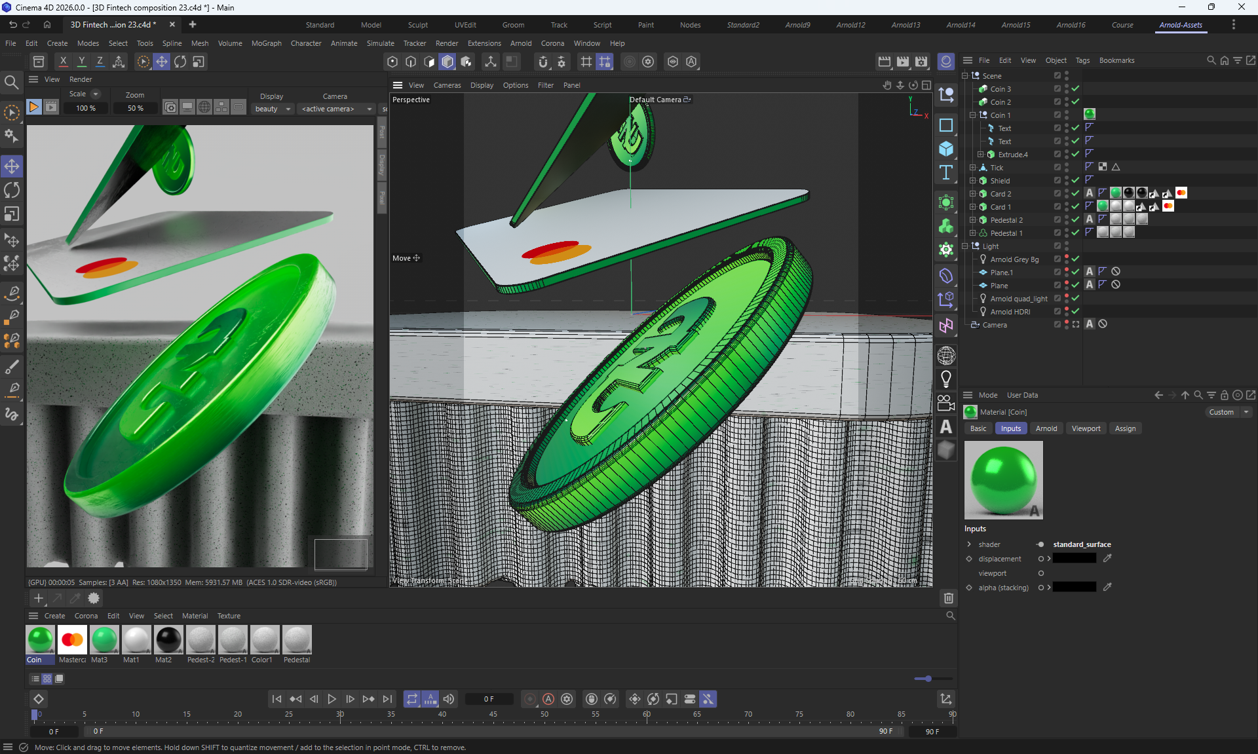Image resolution: width=1258 pixels, height=754 pixels.
Task: Toggle X axis lock
Action: [63, 62]
